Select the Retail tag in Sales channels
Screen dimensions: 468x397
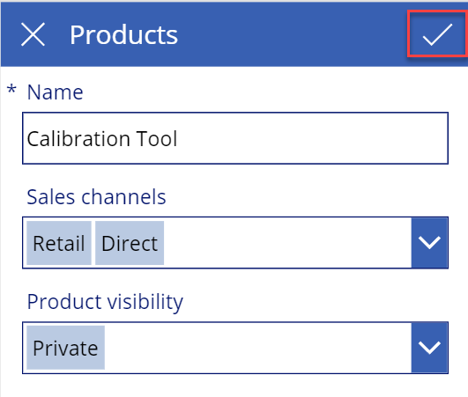click(x=59, y=243)
